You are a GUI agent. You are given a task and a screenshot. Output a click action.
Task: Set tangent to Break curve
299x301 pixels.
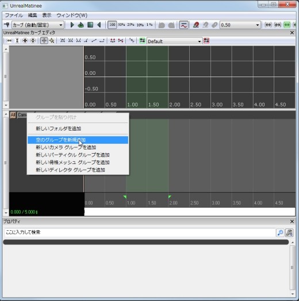[86, 40]
